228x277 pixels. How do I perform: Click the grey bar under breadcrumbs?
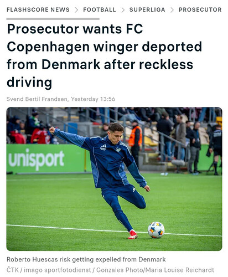[53, 19]
